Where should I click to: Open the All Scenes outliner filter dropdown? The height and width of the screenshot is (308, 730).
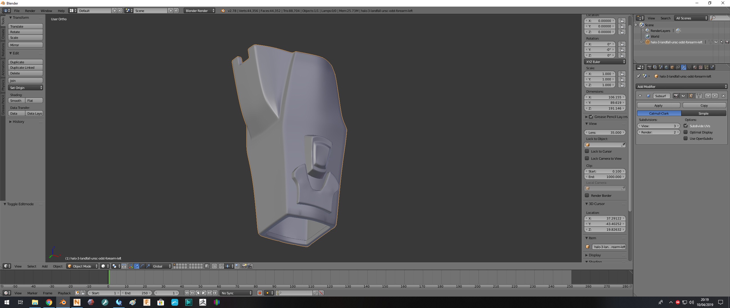[691, 18]
